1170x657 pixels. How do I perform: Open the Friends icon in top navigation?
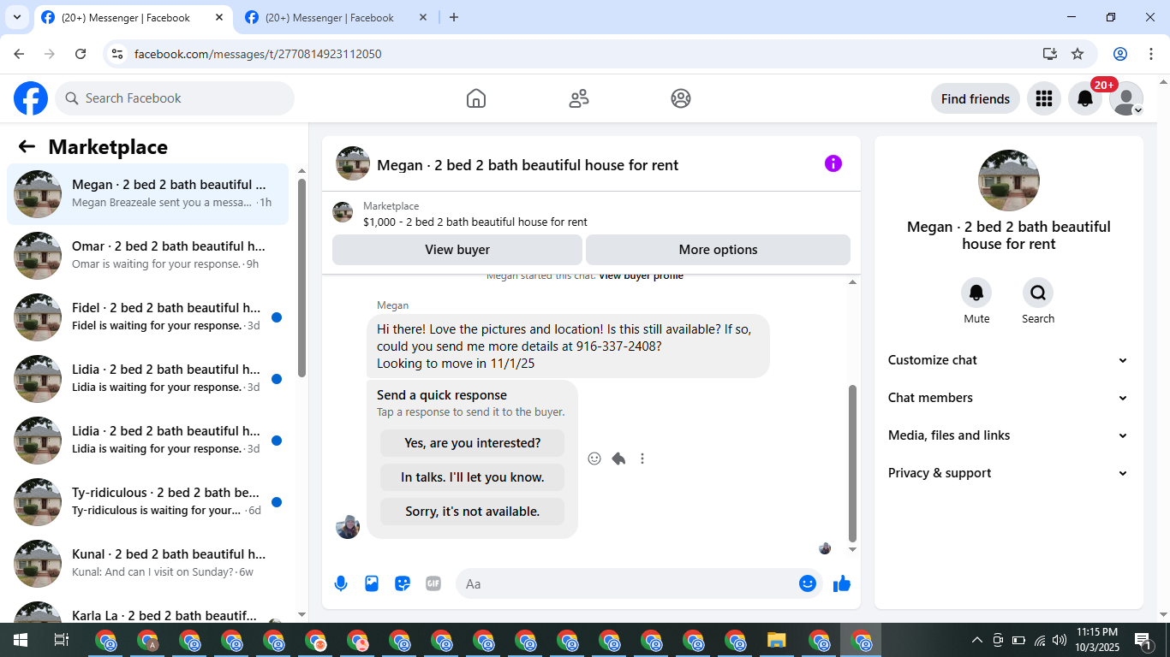579,98
